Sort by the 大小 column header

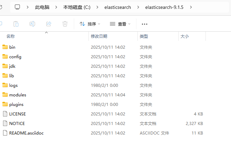pos(185,36)
